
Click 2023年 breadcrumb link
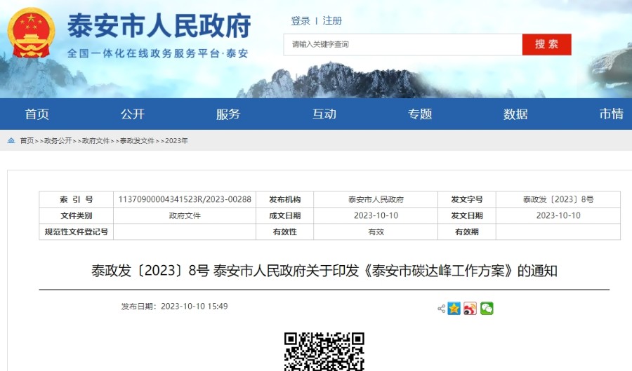click(176, 141)
